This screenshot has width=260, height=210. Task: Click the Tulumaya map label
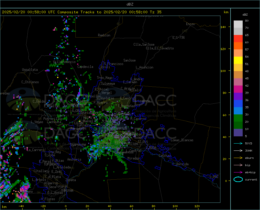(108, 84)
